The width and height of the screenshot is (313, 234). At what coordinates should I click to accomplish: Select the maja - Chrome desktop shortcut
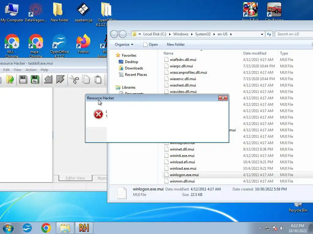coord(35,46)
